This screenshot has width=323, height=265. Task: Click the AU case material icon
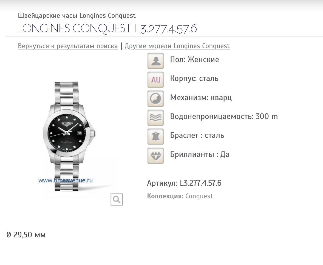[155, 80]
